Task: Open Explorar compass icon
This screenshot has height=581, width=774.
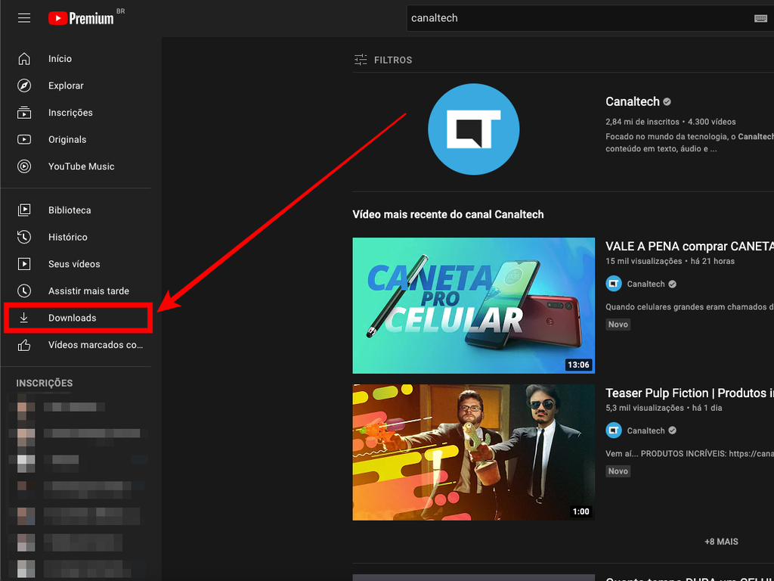Action: click(x=24, y=85)
